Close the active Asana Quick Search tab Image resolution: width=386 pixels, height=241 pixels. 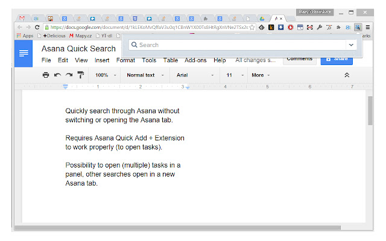tap(281, 19)
